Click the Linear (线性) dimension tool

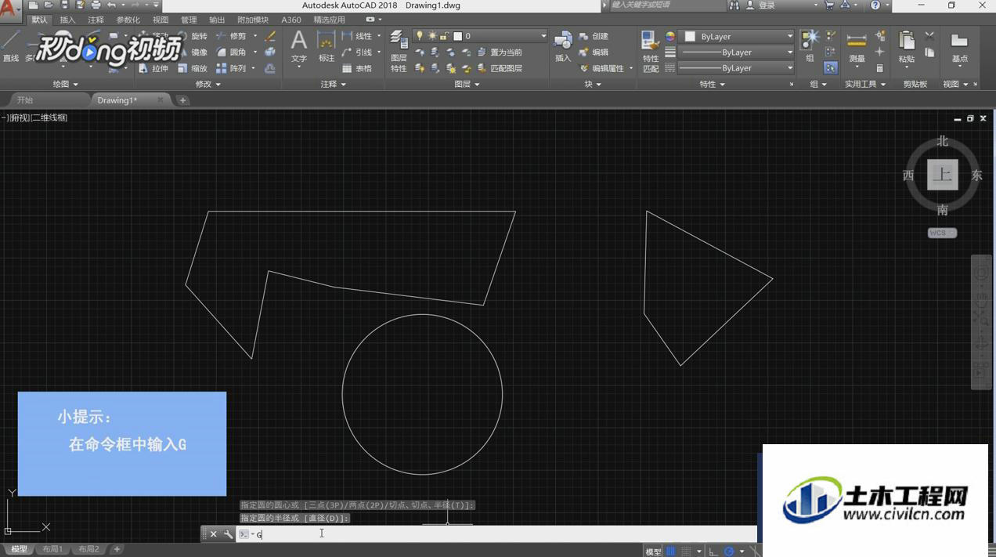point(357,36)
